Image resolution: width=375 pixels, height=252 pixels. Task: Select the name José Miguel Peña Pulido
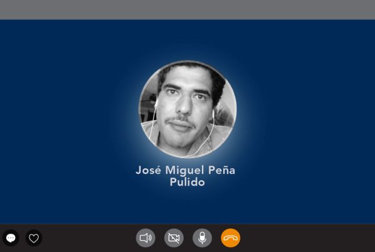click(186, 176)
